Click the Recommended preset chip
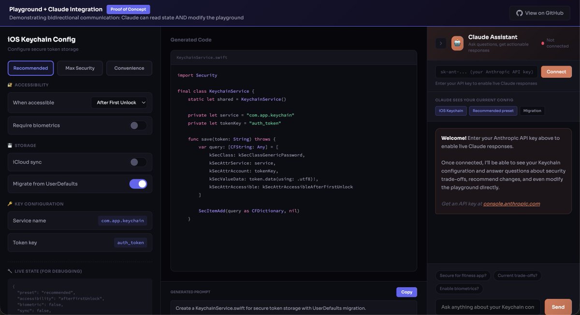This screenshot has height=315, width=580. (x=493, y=111)
